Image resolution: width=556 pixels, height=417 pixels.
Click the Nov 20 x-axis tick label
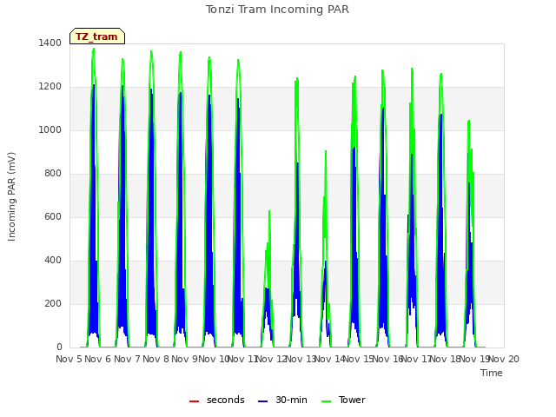(504, 359)
